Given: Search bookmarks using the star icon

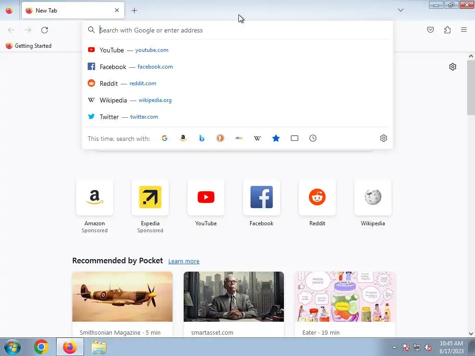Looking at the screenshot, I should [276, 138].
